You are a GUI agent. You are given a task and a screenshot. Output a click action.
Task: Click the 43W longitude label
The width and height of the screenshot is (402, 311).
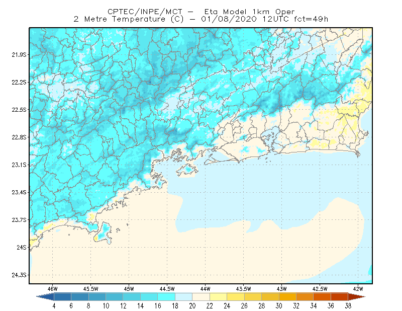[x=281, y=289]
